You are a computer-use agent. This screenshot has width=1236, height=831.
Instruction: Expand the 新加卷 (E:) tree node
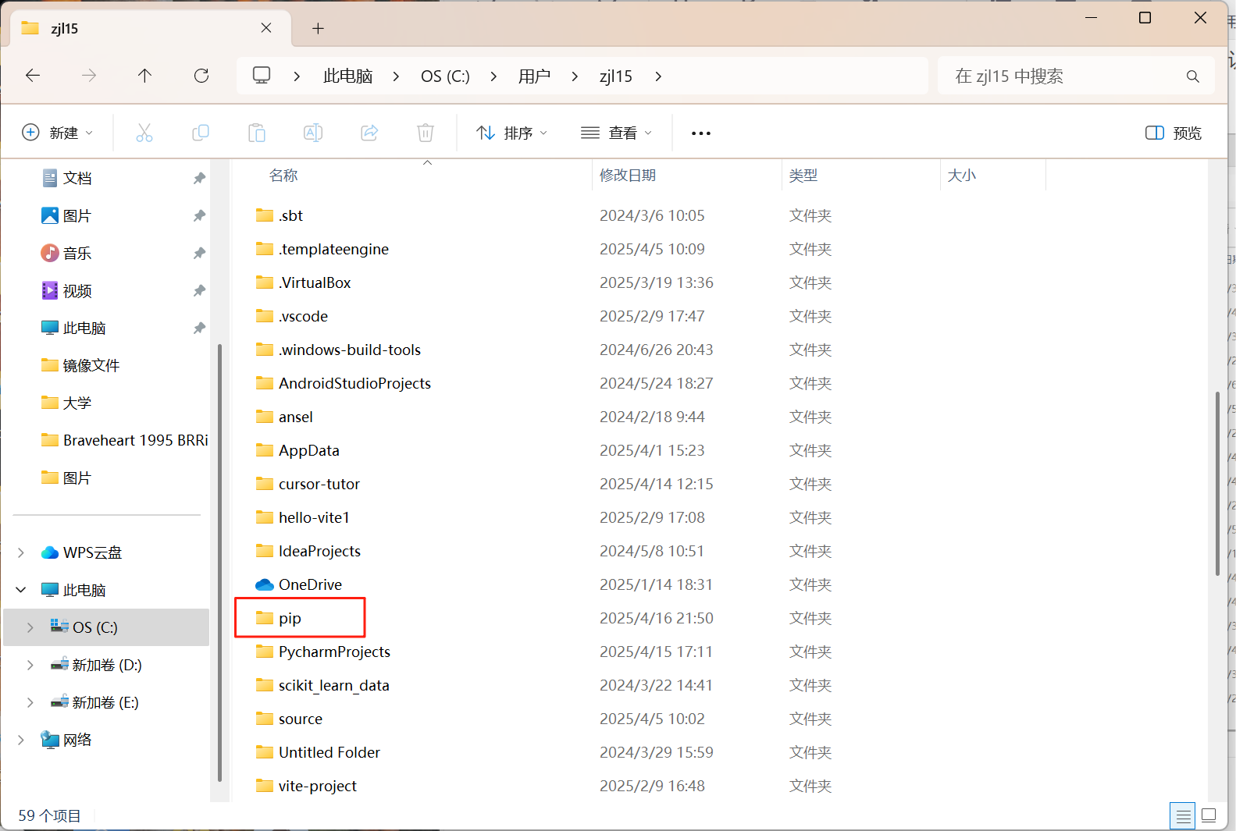click(x=30, y=702)
